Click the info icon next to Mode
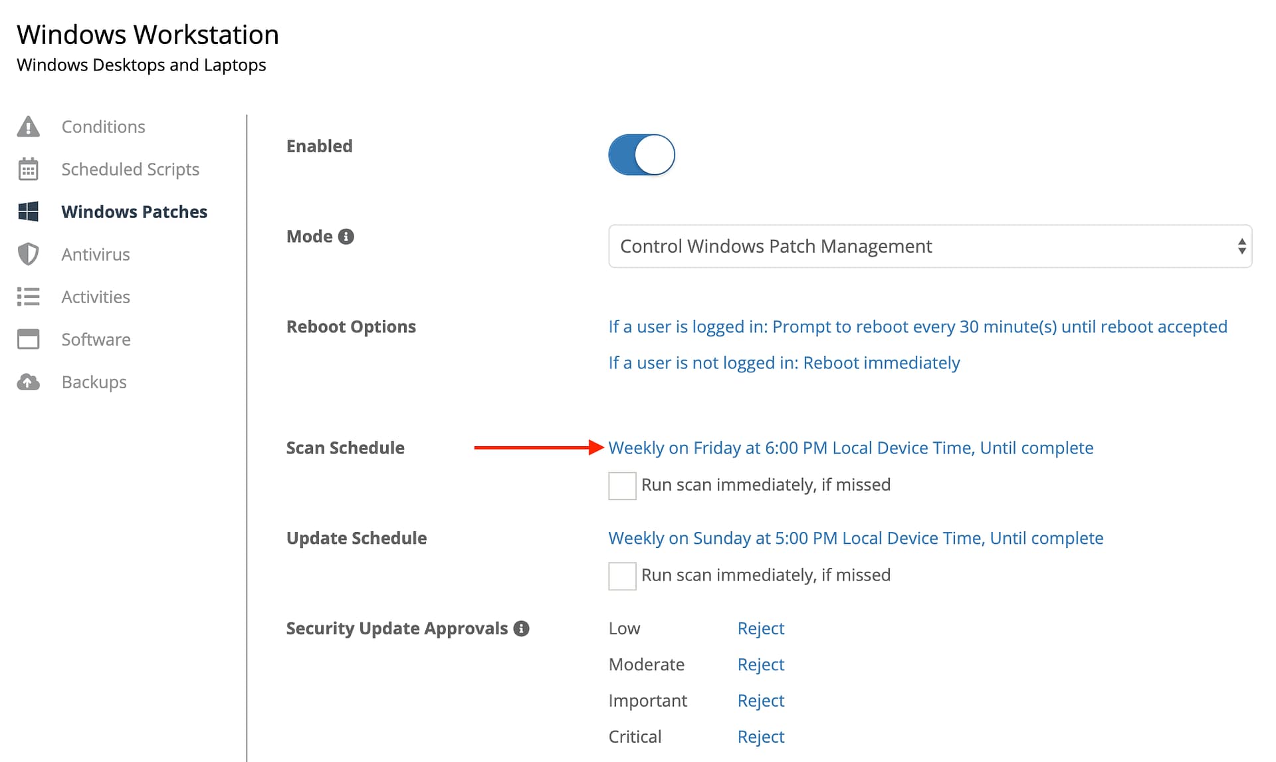Viewport: 1276px width, 762px height. [x=346, y=237]
